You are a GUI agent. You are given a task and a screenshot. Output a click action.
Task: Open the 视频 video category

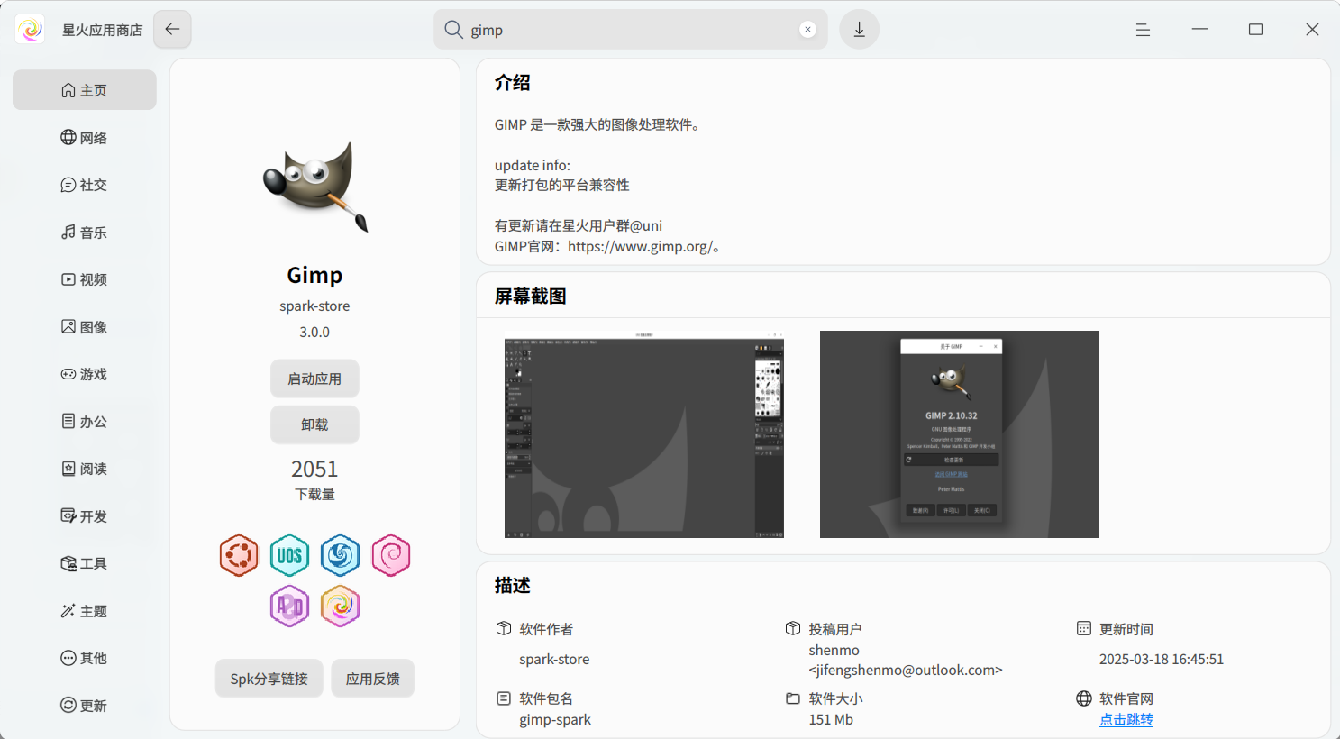click(84, 279)
